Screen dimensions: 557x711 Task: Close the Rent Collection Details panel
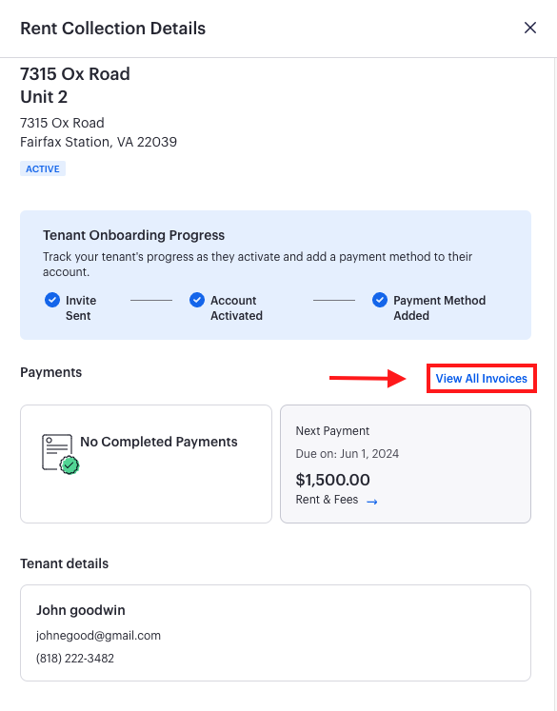click(x=529, y=28)
